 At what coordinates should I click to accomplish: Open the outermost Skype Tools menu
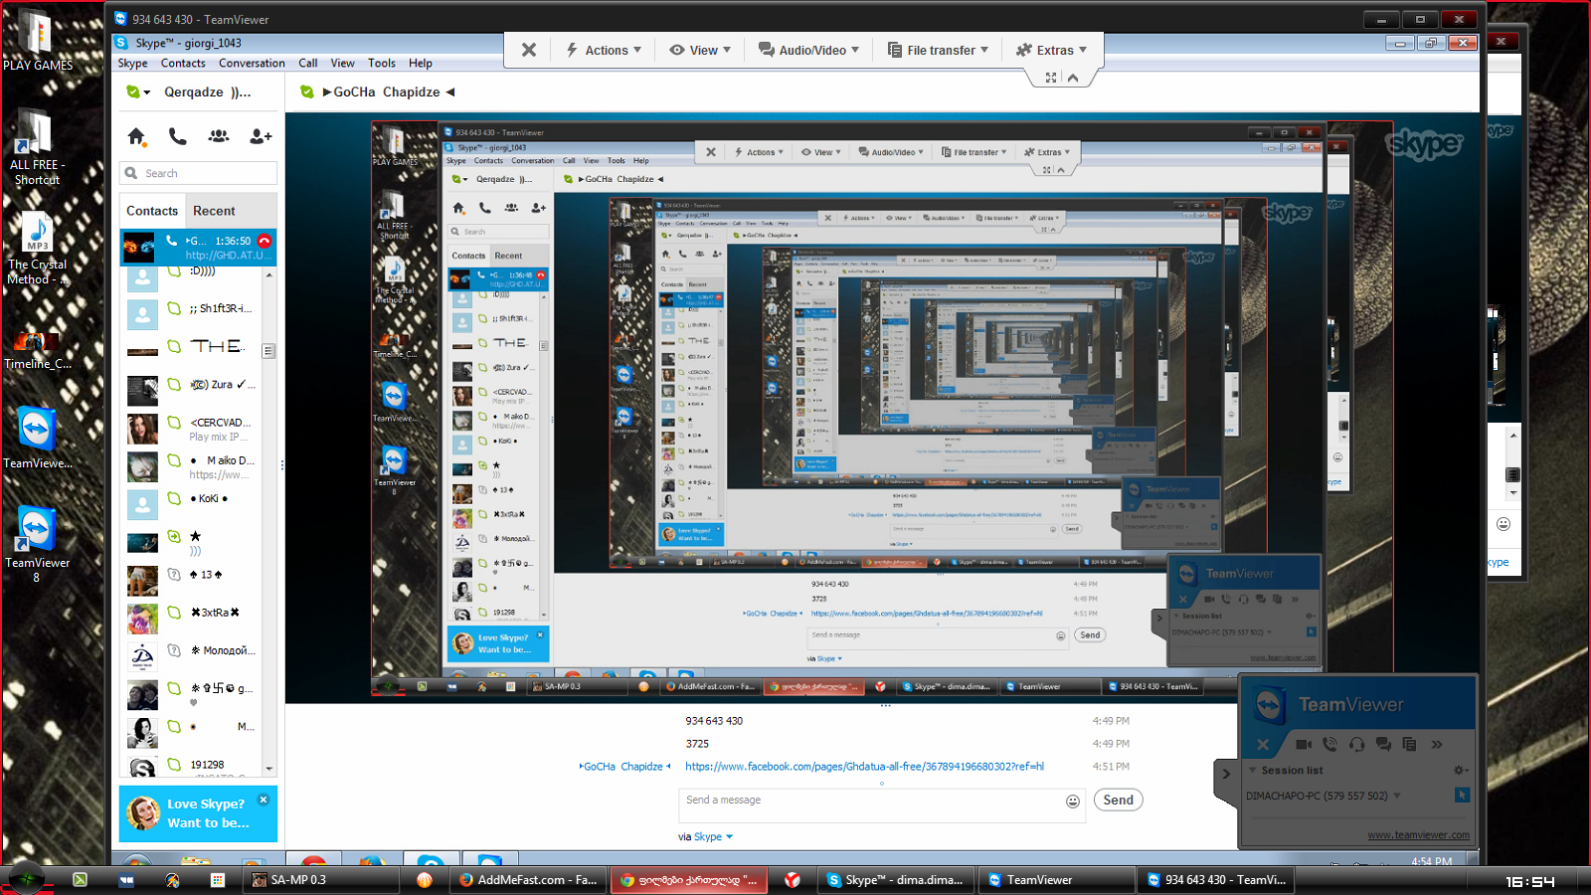382,63
